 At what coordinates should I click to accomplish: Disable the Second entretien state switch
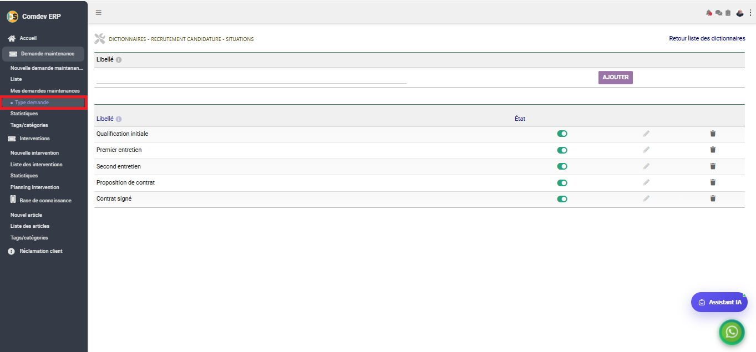pos(562,166)
